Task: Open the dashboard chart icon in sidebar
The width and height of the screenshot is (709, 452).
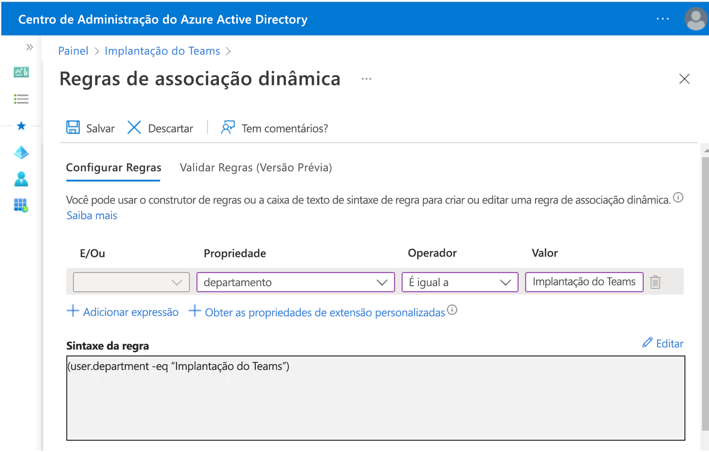Action: click(21, 72)
